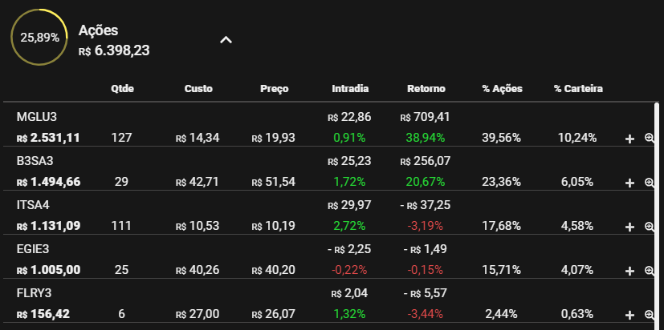The width and height of the screenshot is (664, 330).
Task: Click FLRY3 return percentage -3,44%
Action: coord(426,314)
